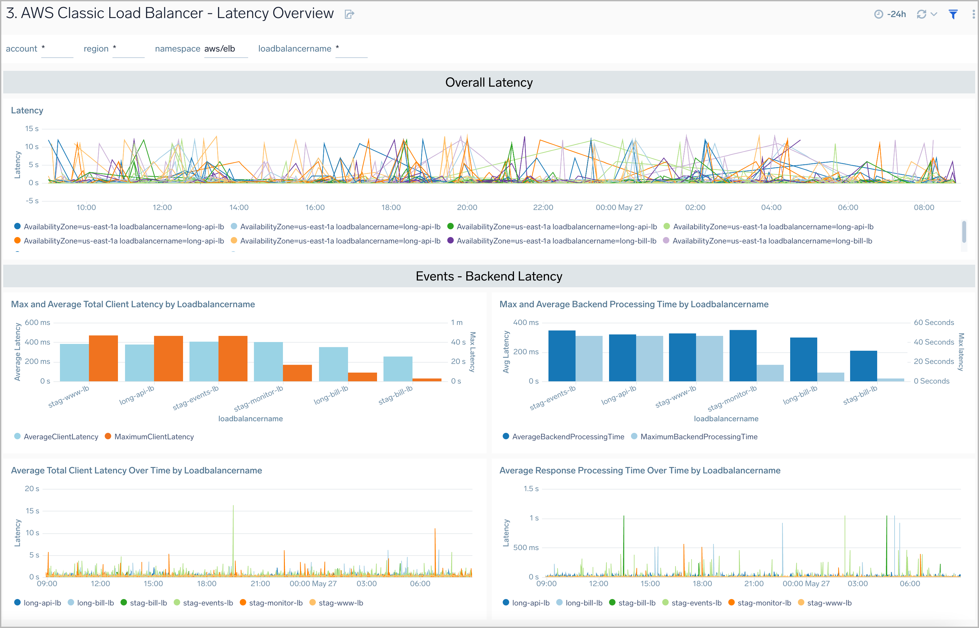Toggle stag-www-lb legend in Response Processing Time panel

825,603
